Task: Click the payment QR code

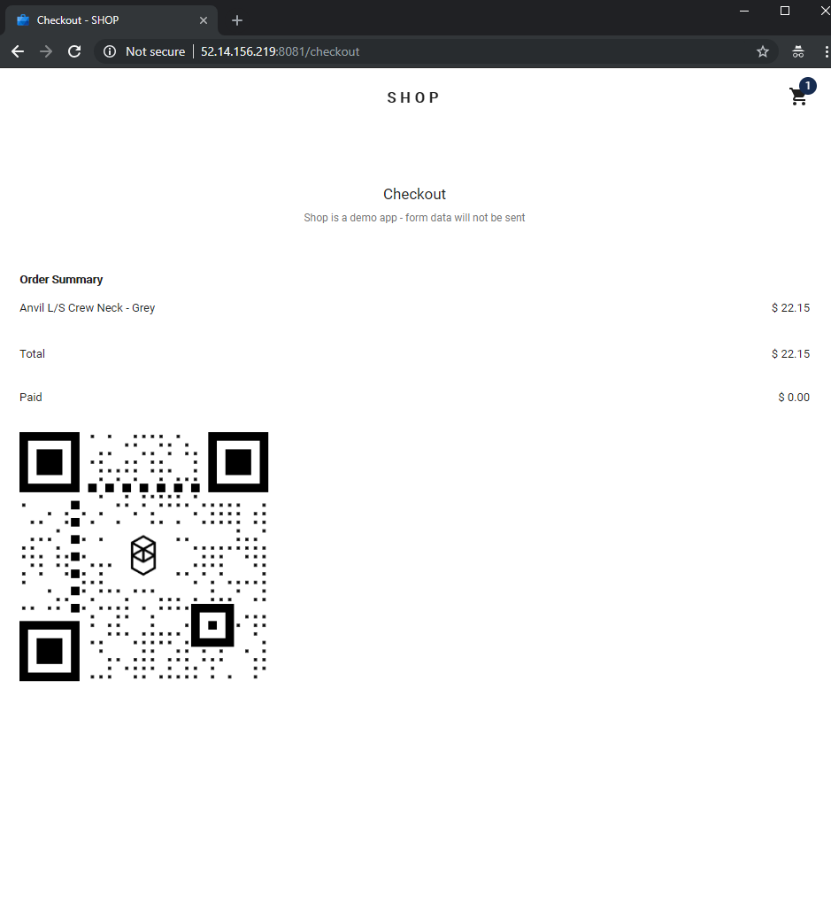Action: [143, 556]
